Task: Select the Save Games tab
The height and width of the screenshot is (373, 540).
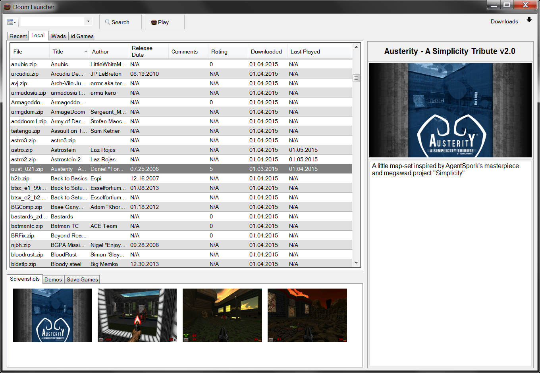Action: pos(82,279)
